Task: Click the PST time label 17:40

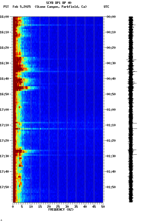Action: coord(4,172)
